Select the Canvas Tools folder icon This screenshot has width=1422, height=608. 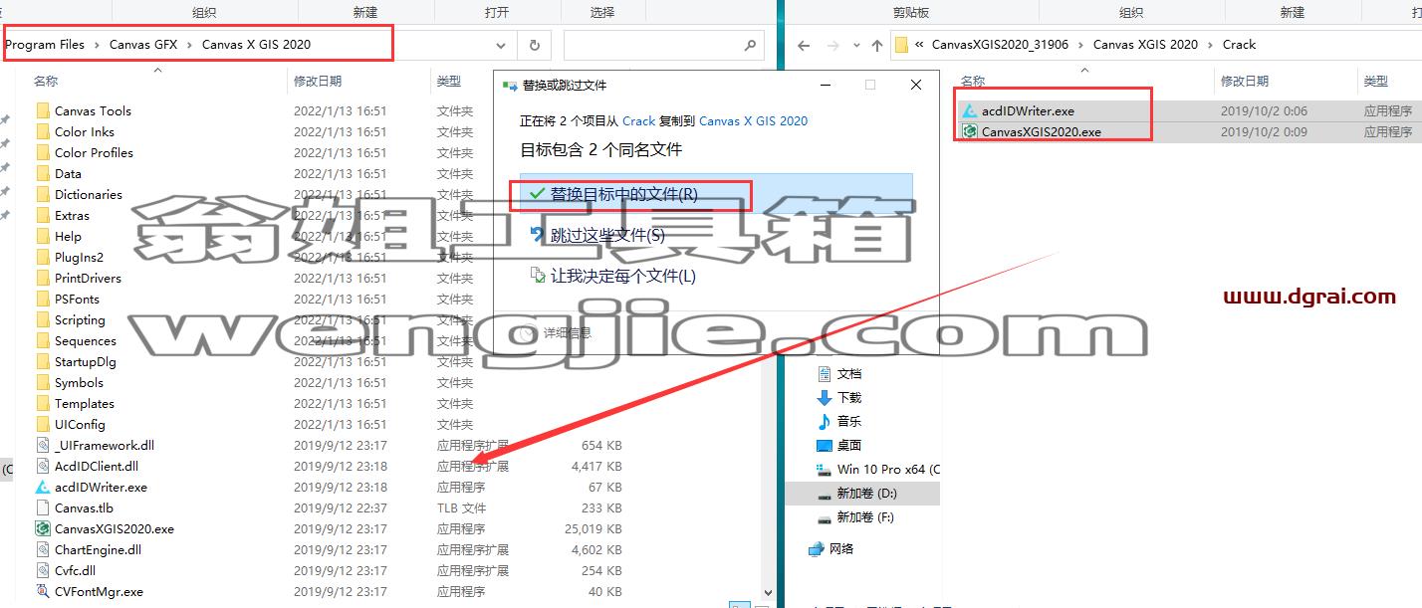coord(43,110)
